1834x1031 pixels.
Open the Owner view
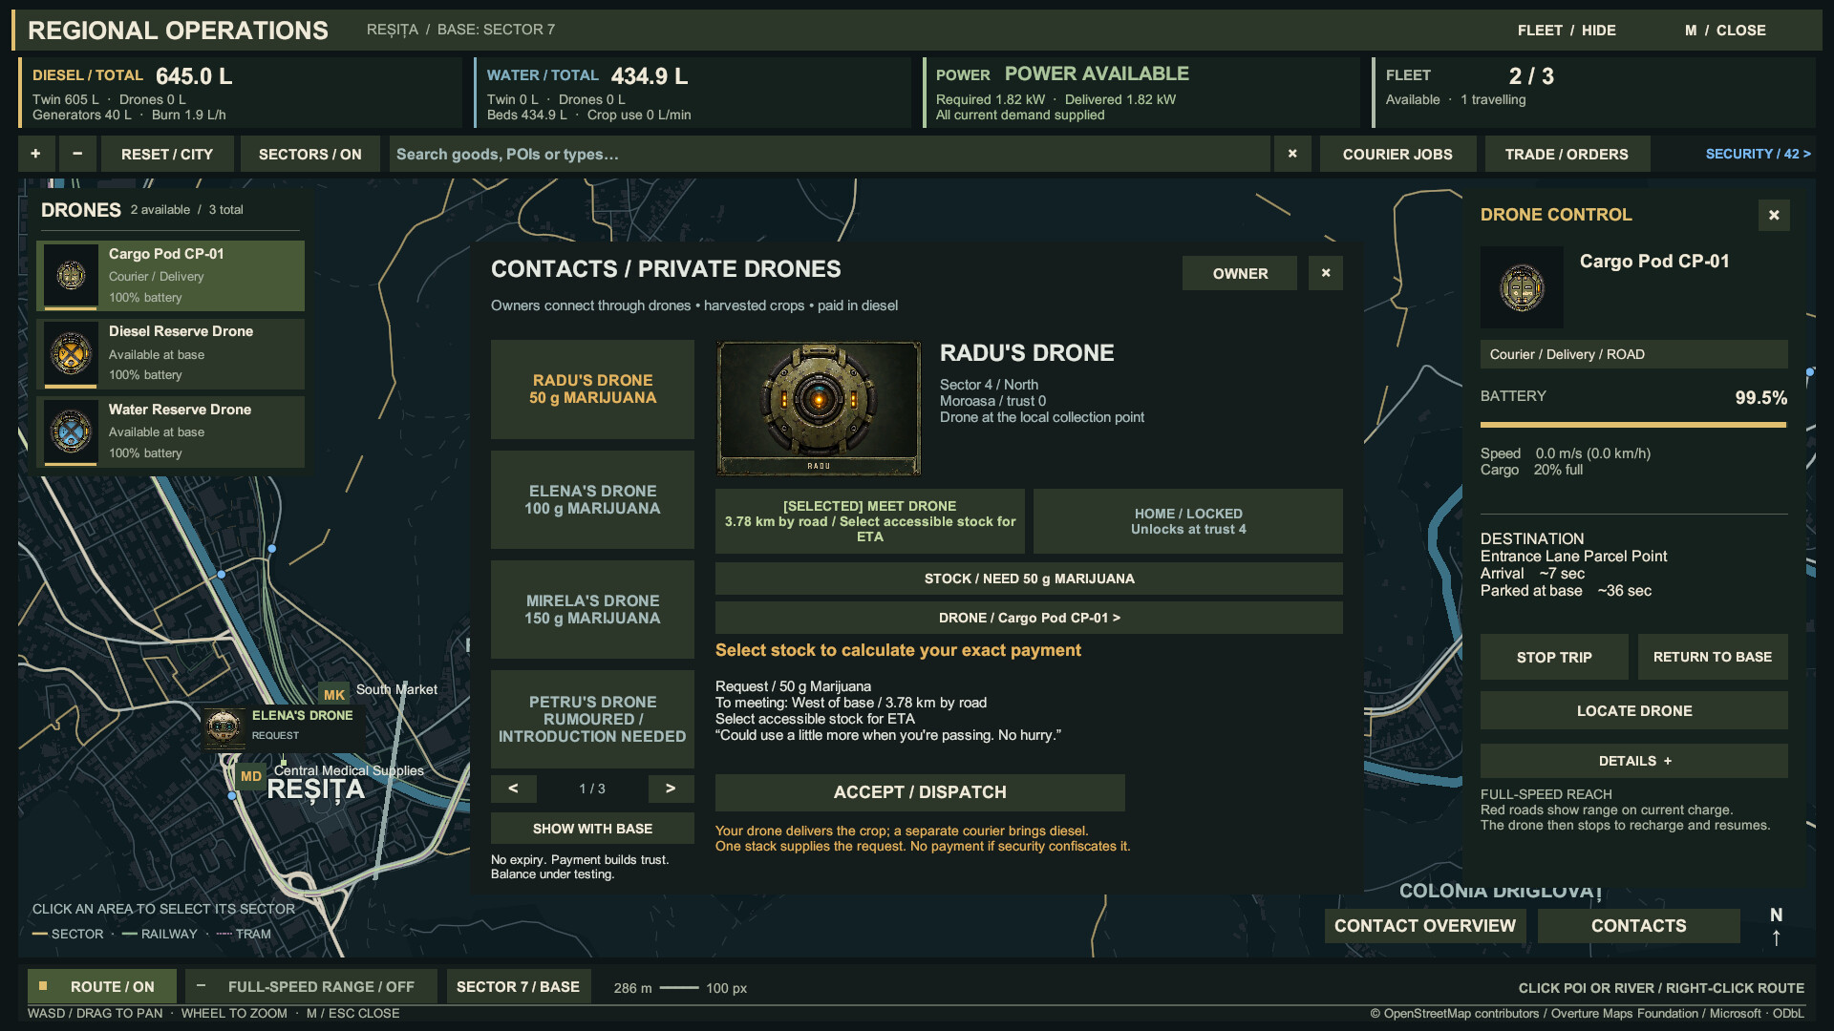(x=1240, y=273)
